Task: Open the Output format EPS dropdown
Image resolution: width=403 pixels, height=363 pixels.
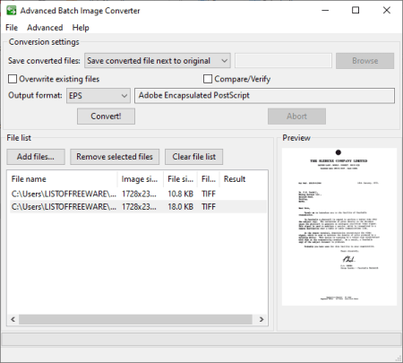Action: (x=99, y=96)
